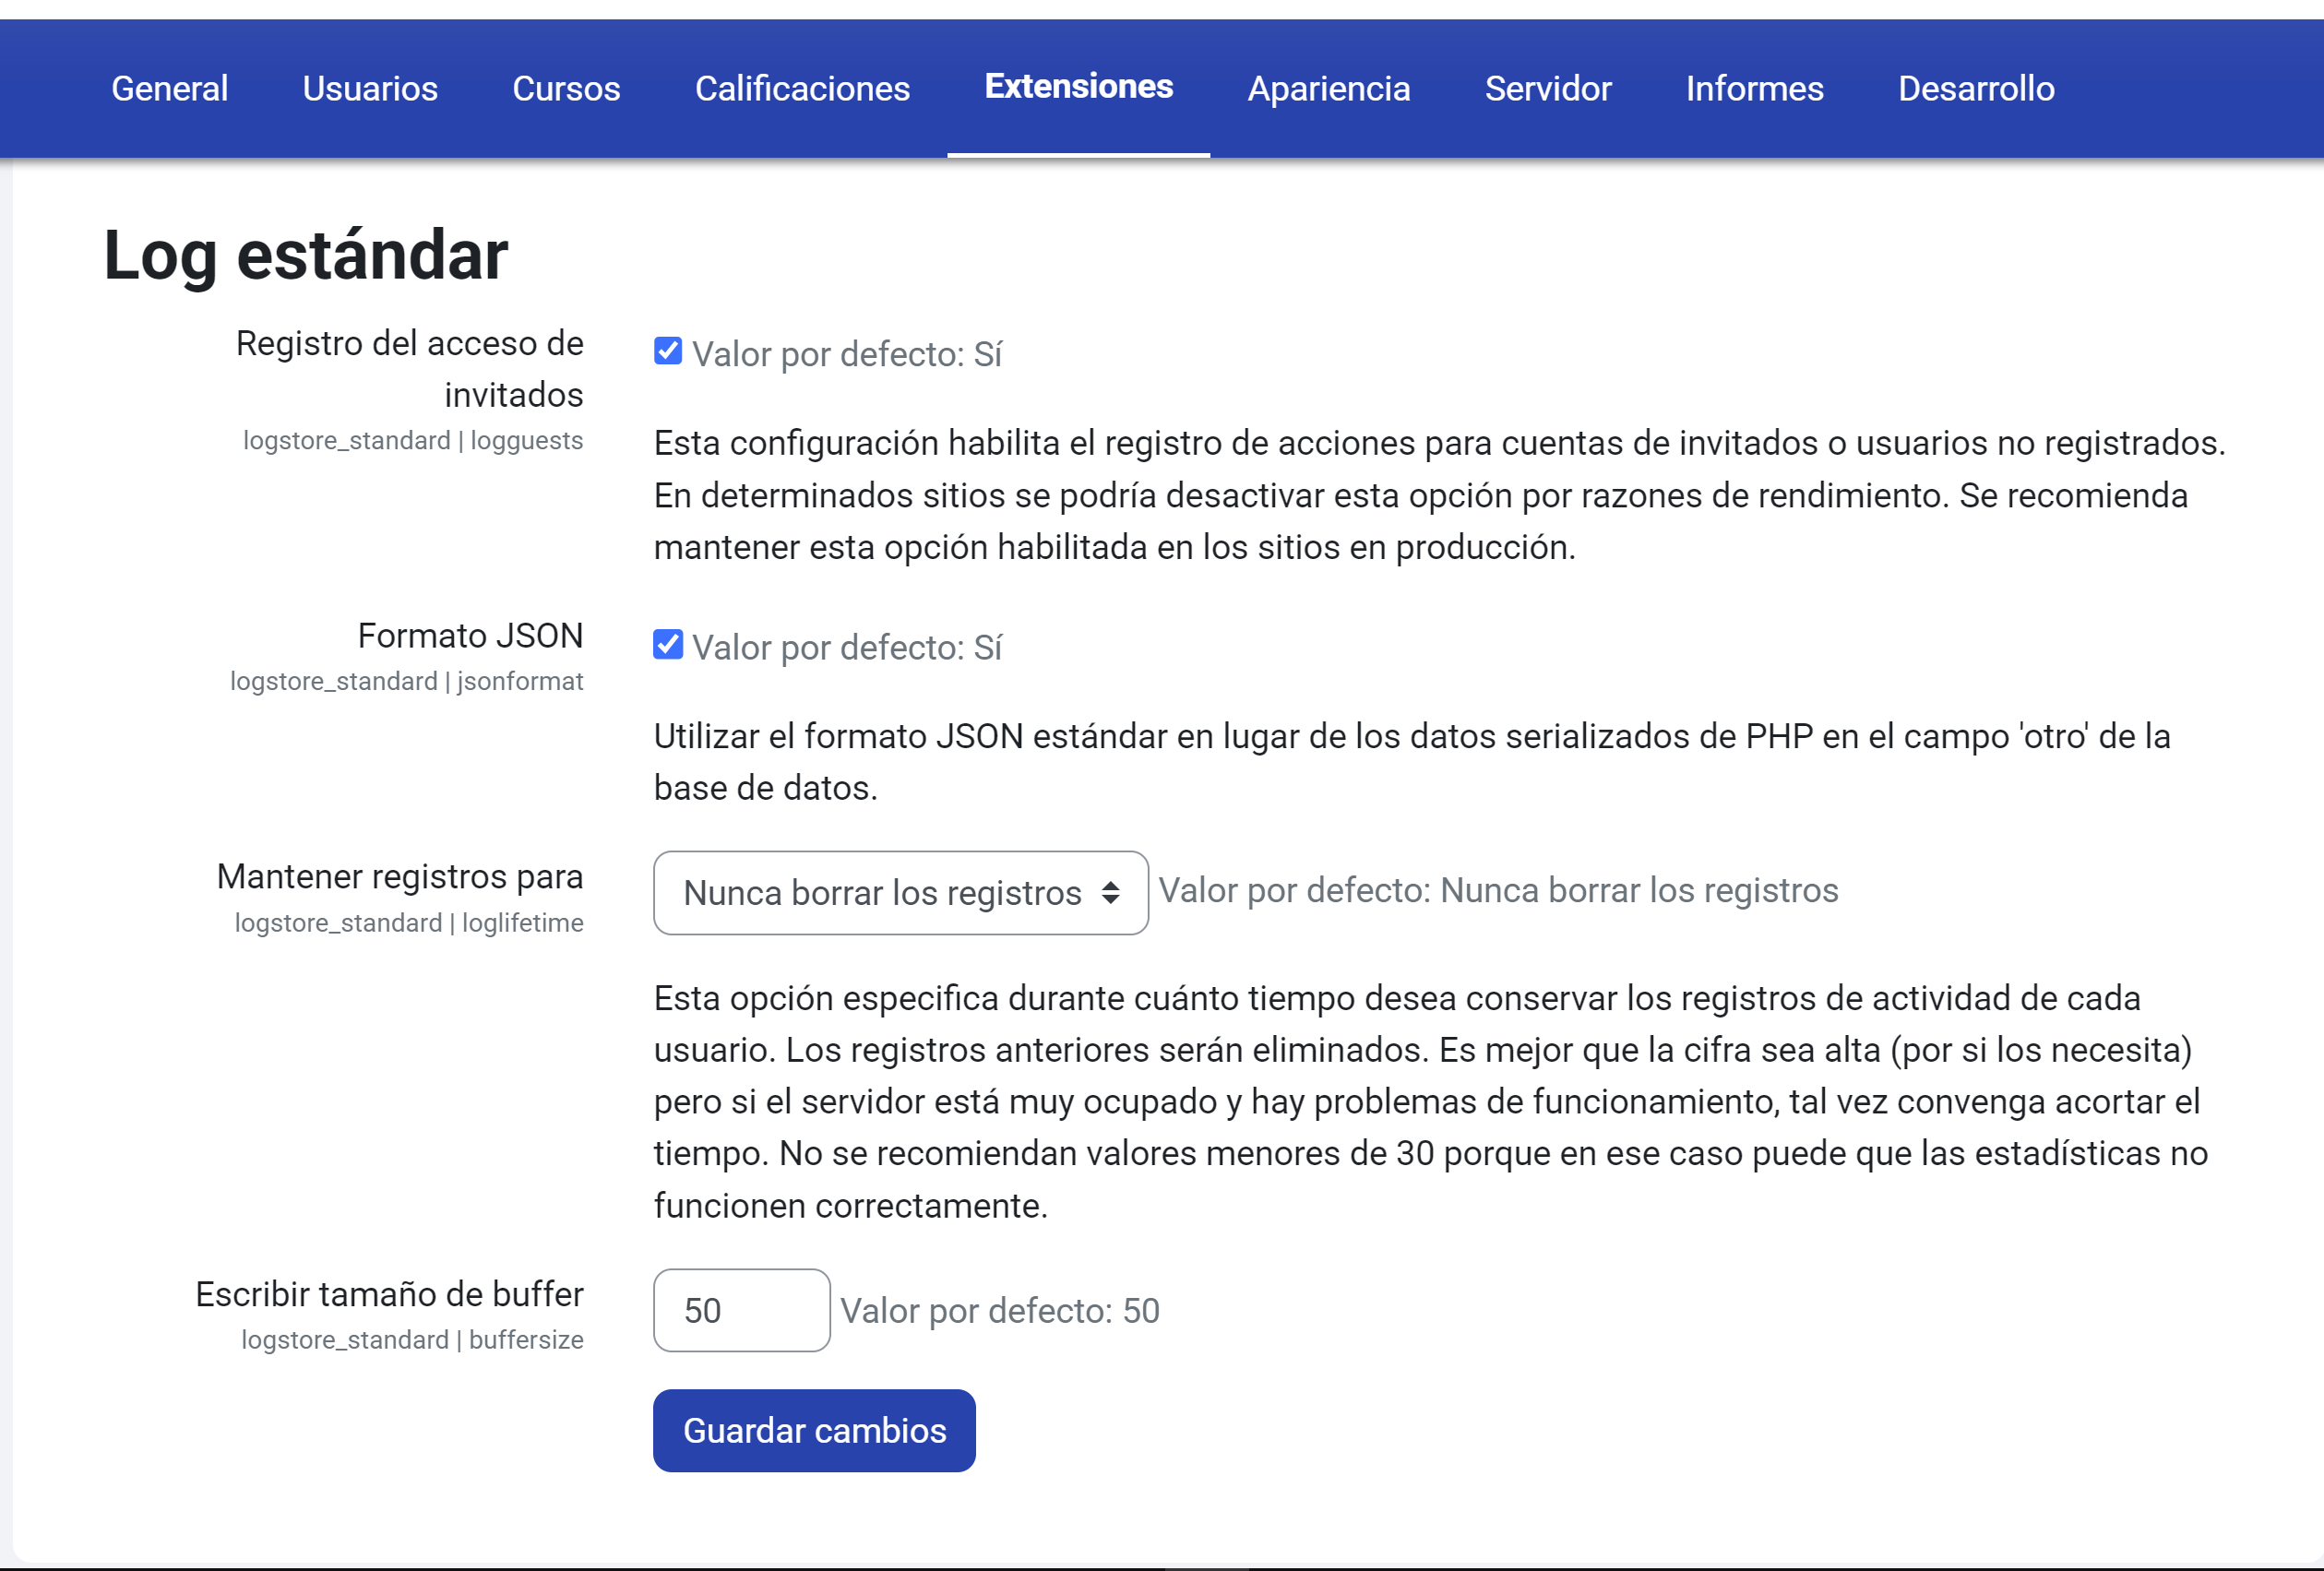Click the 'Mantener registros para' label
2324x1571 pixels.
tap(400, 876)
